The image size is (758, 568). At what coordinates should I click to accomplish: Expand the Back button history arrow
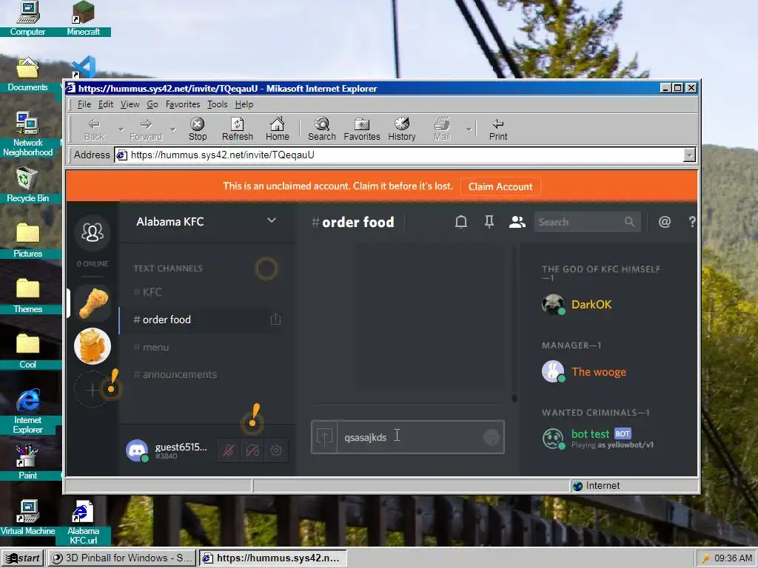[x=121, y=129]
